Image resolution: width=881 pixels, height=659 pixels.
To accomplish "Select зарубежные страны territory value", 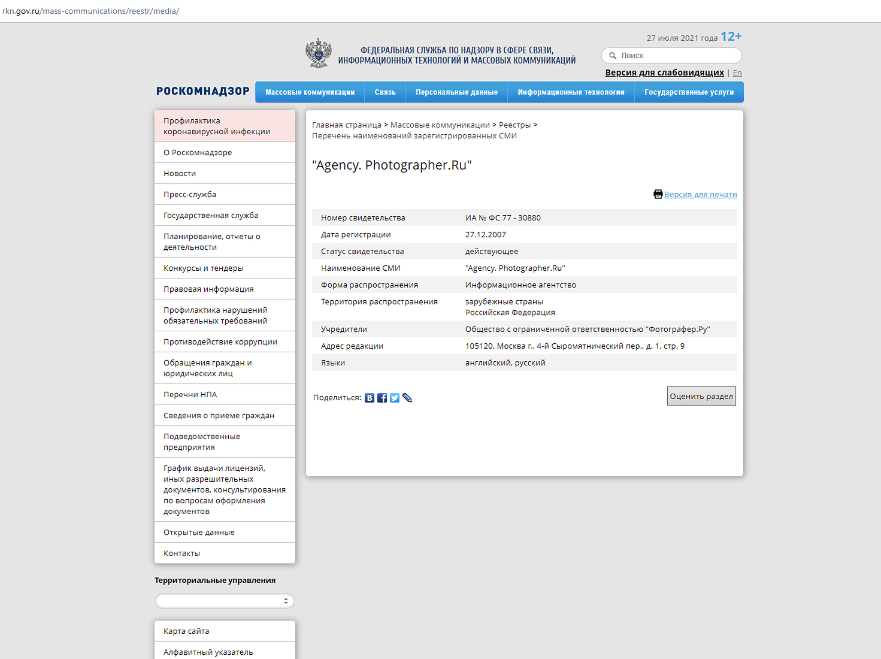I will (x=504, y=301).
